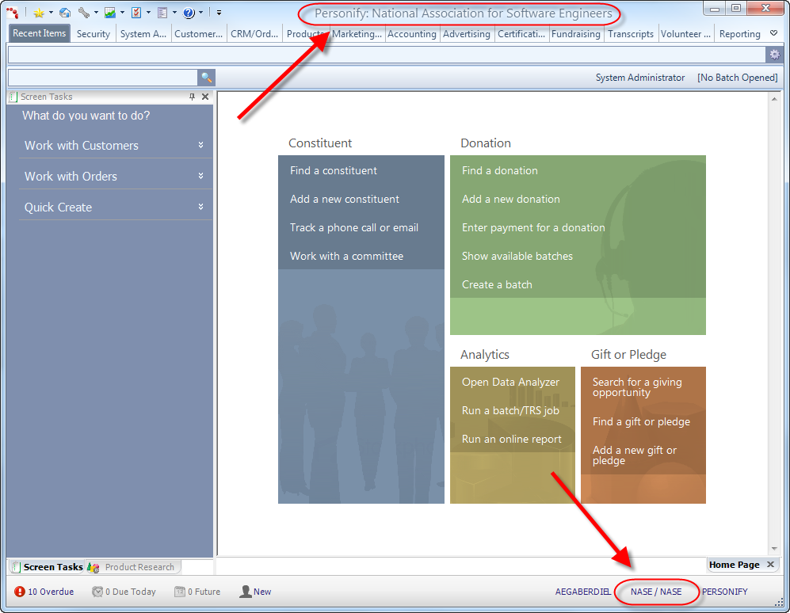790x613 pixels.
Task: Click the wrench tools icon
Action: point(84,13)
